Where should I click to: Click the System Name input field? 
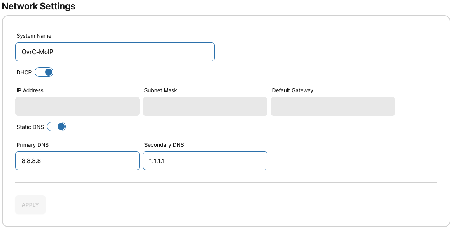point(114,51)
